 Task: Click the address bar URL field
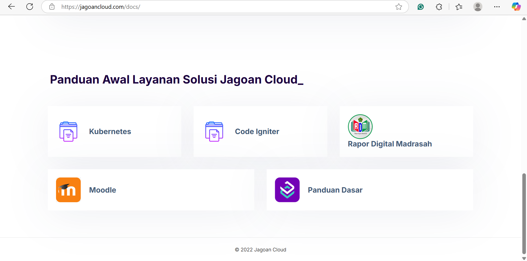pyautogui.click(x=220, y=7)
